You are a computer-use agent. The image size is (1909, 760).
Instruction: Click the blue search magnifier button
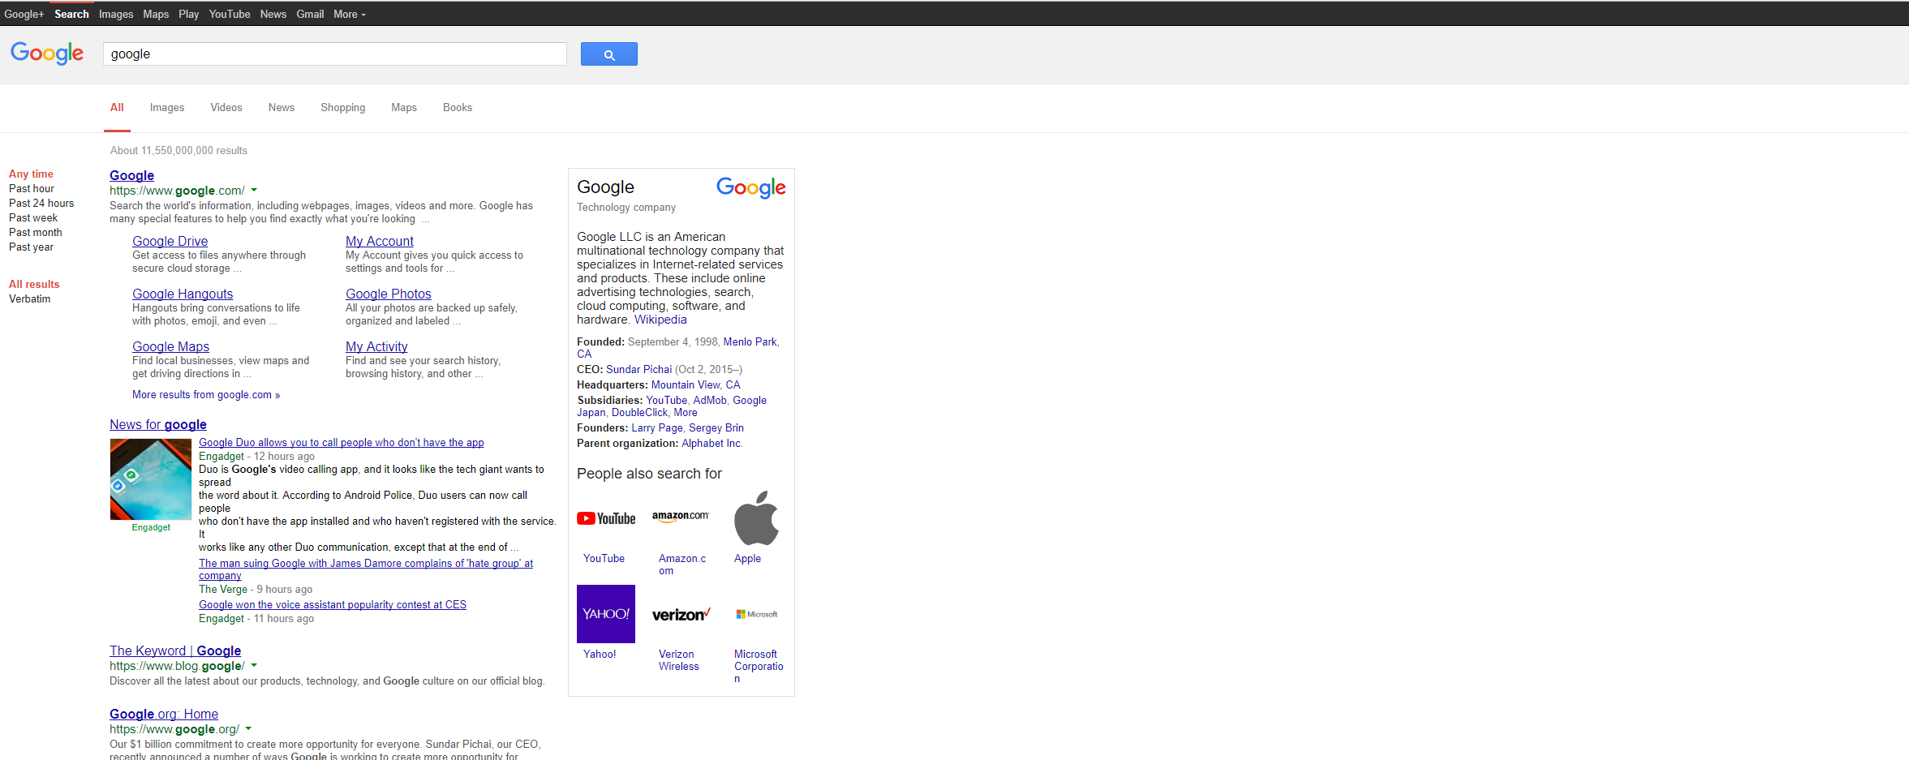(608, 54)
